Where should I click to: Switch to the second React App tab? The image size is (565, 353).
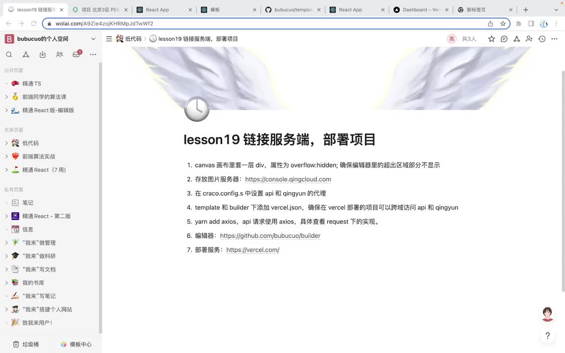point(357,10)
